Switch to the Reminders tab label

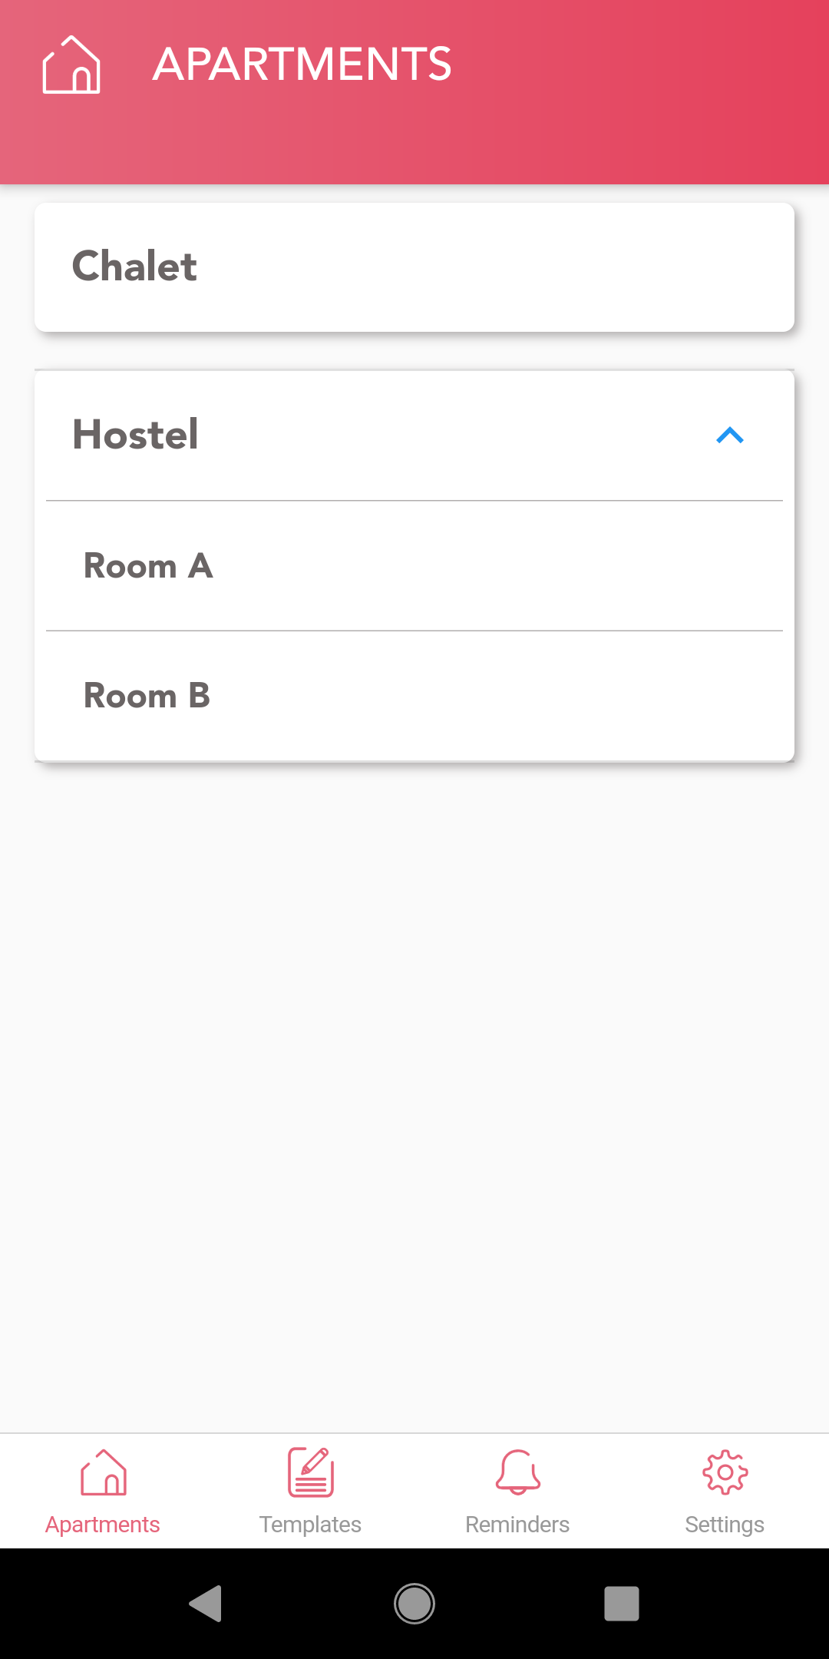[517, 1525]
